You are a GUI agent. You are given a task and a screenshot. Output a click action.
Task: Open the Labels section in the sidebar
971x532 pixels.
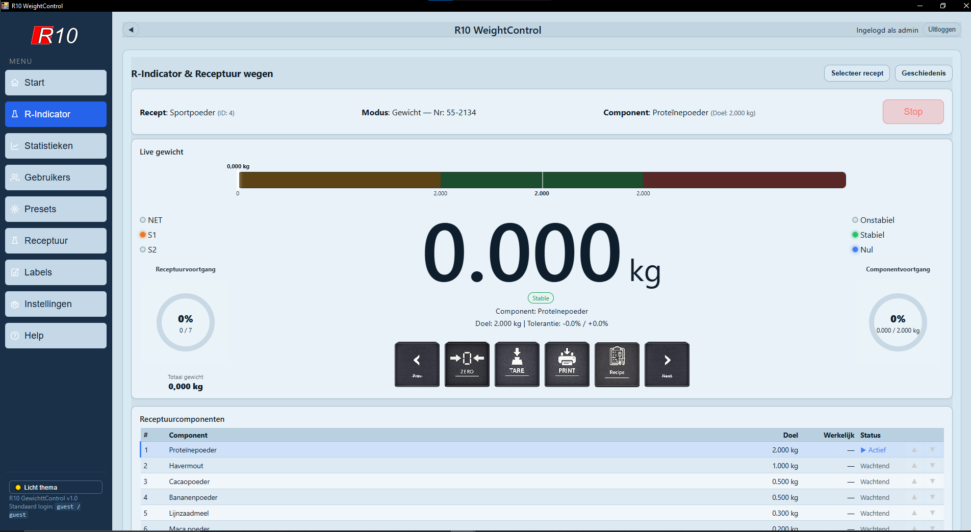55,272
